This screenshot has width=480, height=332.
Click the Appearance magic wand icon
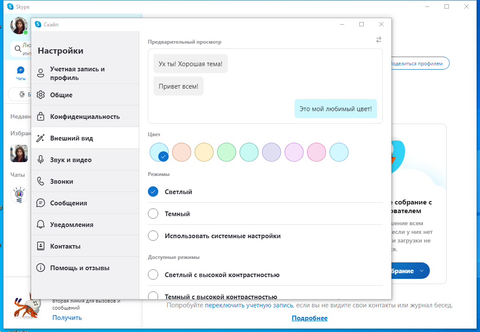tap(40, 138)
